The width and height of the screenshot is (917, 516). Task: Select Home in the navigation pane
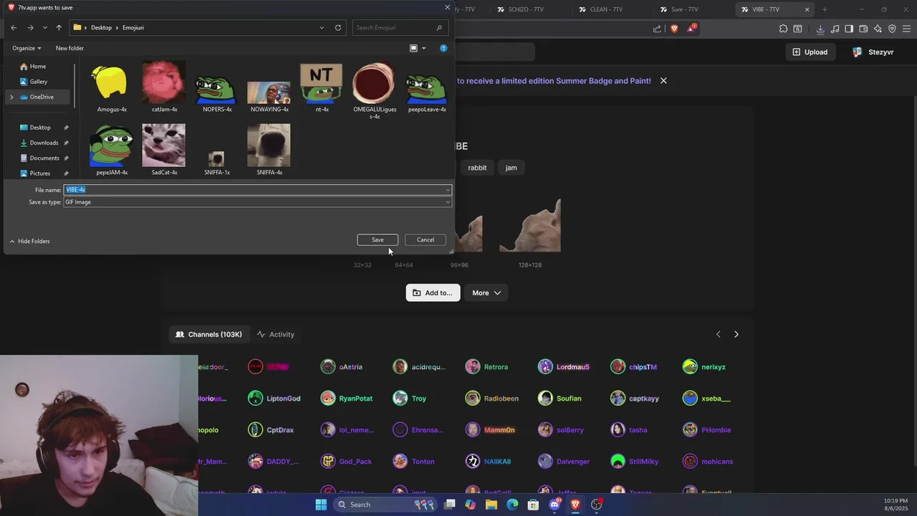pyautogui.click(x=38, y=66)
